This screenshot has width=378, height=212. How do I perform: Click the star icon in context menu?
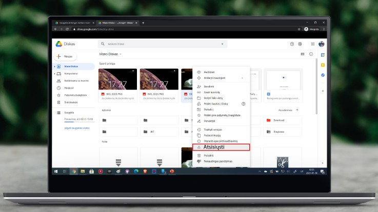(x=199, y=115)
